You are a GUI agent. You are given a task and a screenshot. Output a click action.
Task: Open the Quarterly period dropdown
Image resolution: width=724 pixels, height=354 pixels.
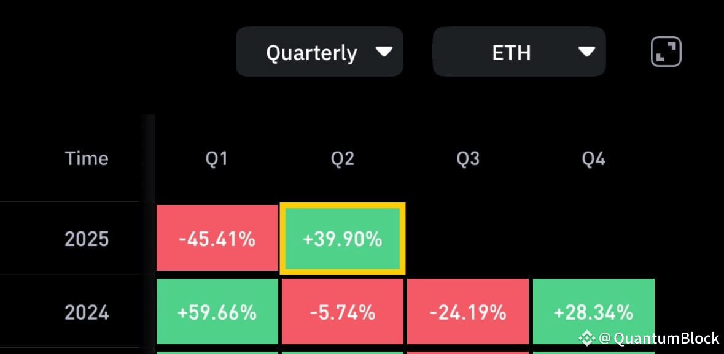pyautogui.click(x=319, y=52)
